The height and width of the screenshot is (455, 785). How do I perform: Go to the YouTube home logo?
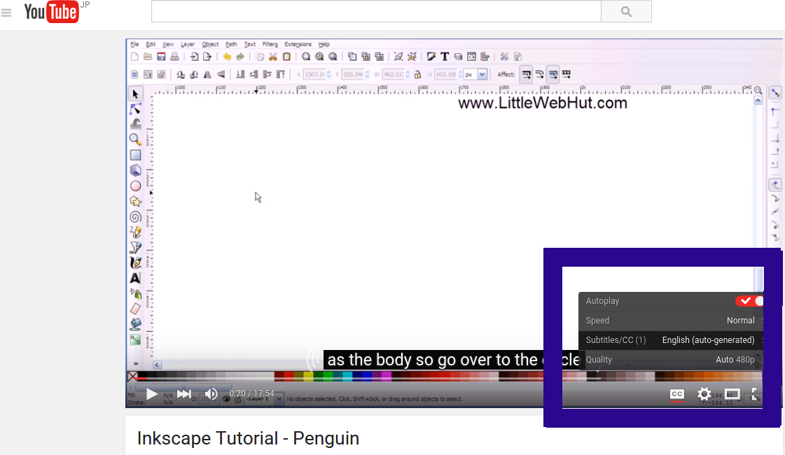point(51,12)
